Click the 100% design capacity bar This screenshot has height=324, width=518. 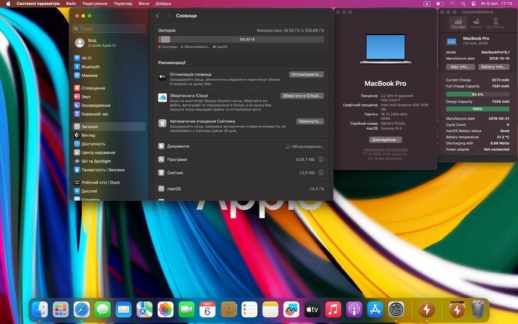(478, 109)
